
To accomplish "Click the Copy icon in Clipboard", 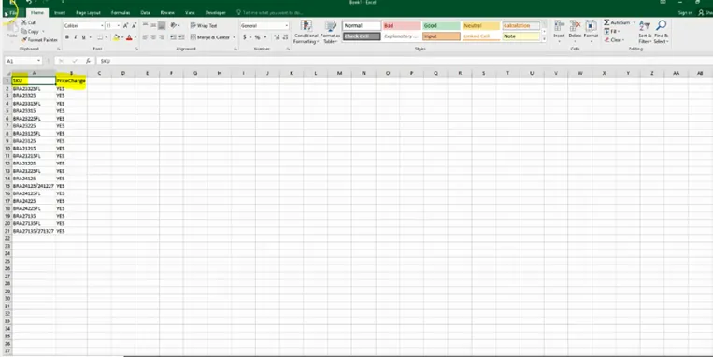I will click(x=24, y=32).
